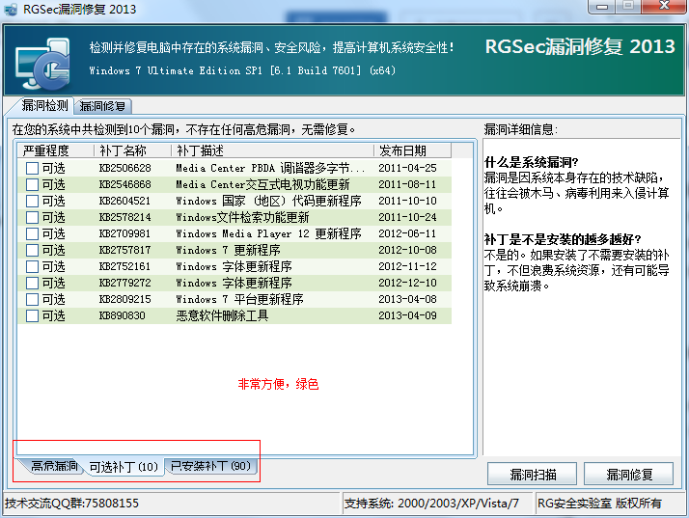Toggle the checkbox for KB2757817

[32, 250]
